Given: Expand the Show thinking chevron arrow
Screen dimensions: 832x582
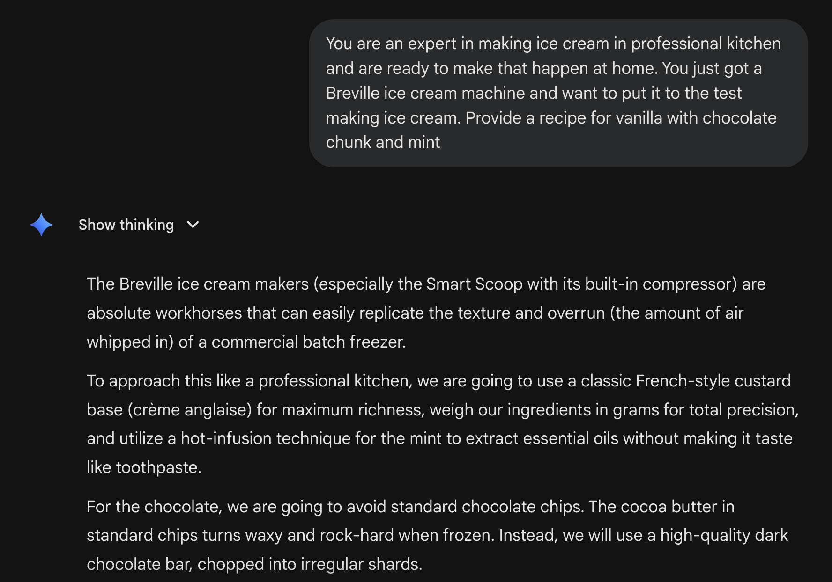Looking at the screenshot, I should point(193,225).
